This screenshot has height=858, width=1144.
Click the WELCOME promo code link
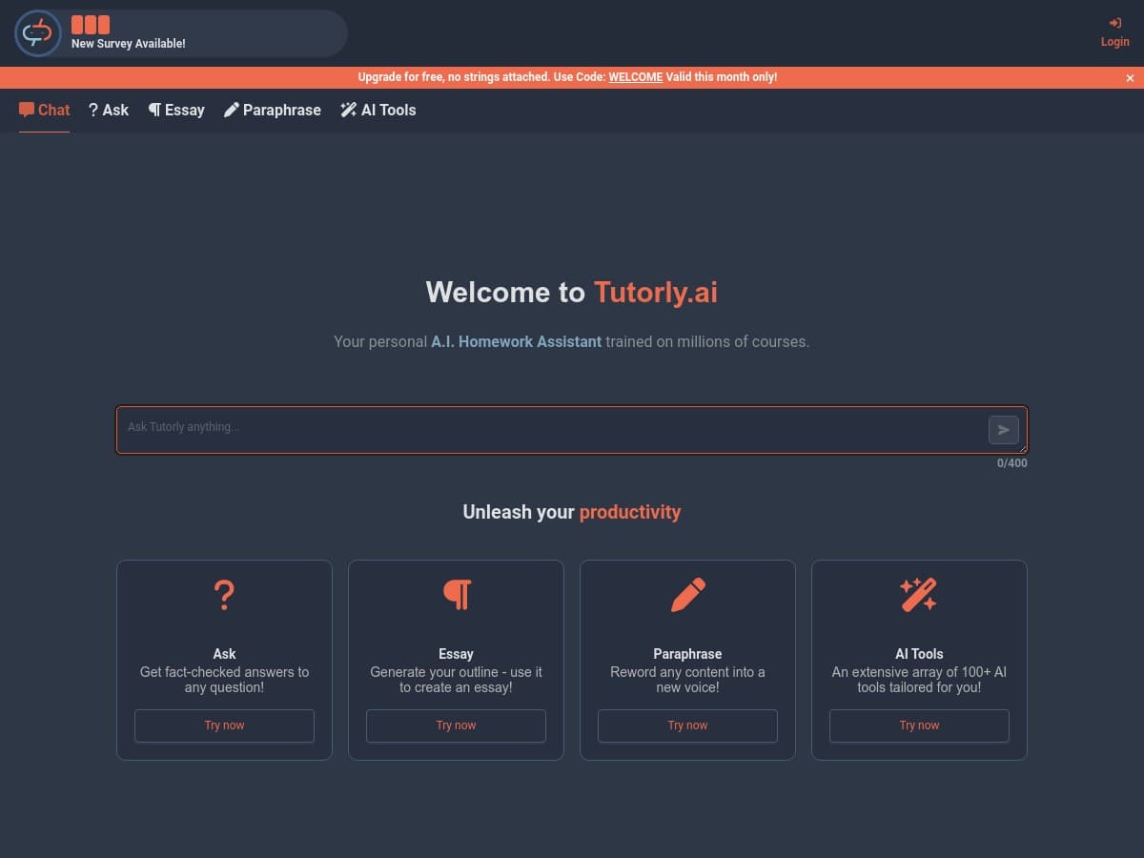636,77
